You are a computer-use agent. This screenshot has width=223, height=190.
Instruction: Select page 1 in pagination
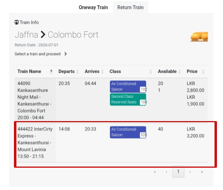pos(178,172)
